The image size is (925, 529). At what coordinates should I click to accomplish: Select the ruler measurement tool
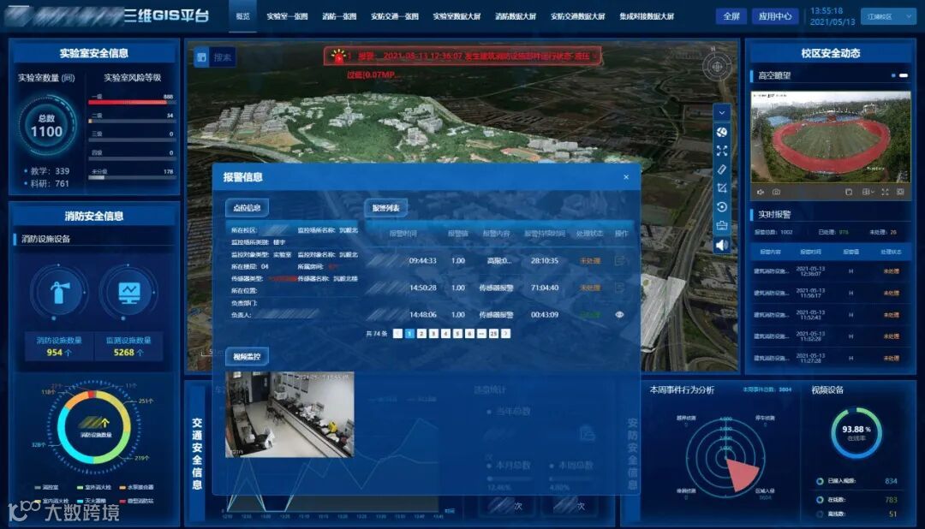[721, 169]
